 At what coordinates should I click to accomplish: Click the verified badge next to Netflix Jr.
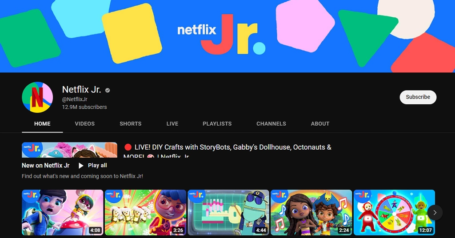(x=108, y=90)
